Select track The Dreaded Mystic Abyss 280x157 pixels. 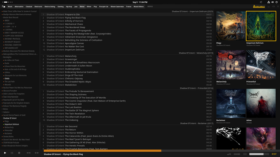127,82
